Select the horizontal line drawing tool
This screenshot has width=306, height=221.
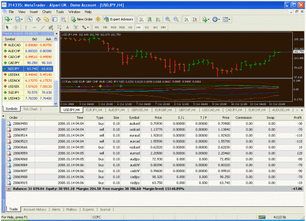click(x=34, y=27)
